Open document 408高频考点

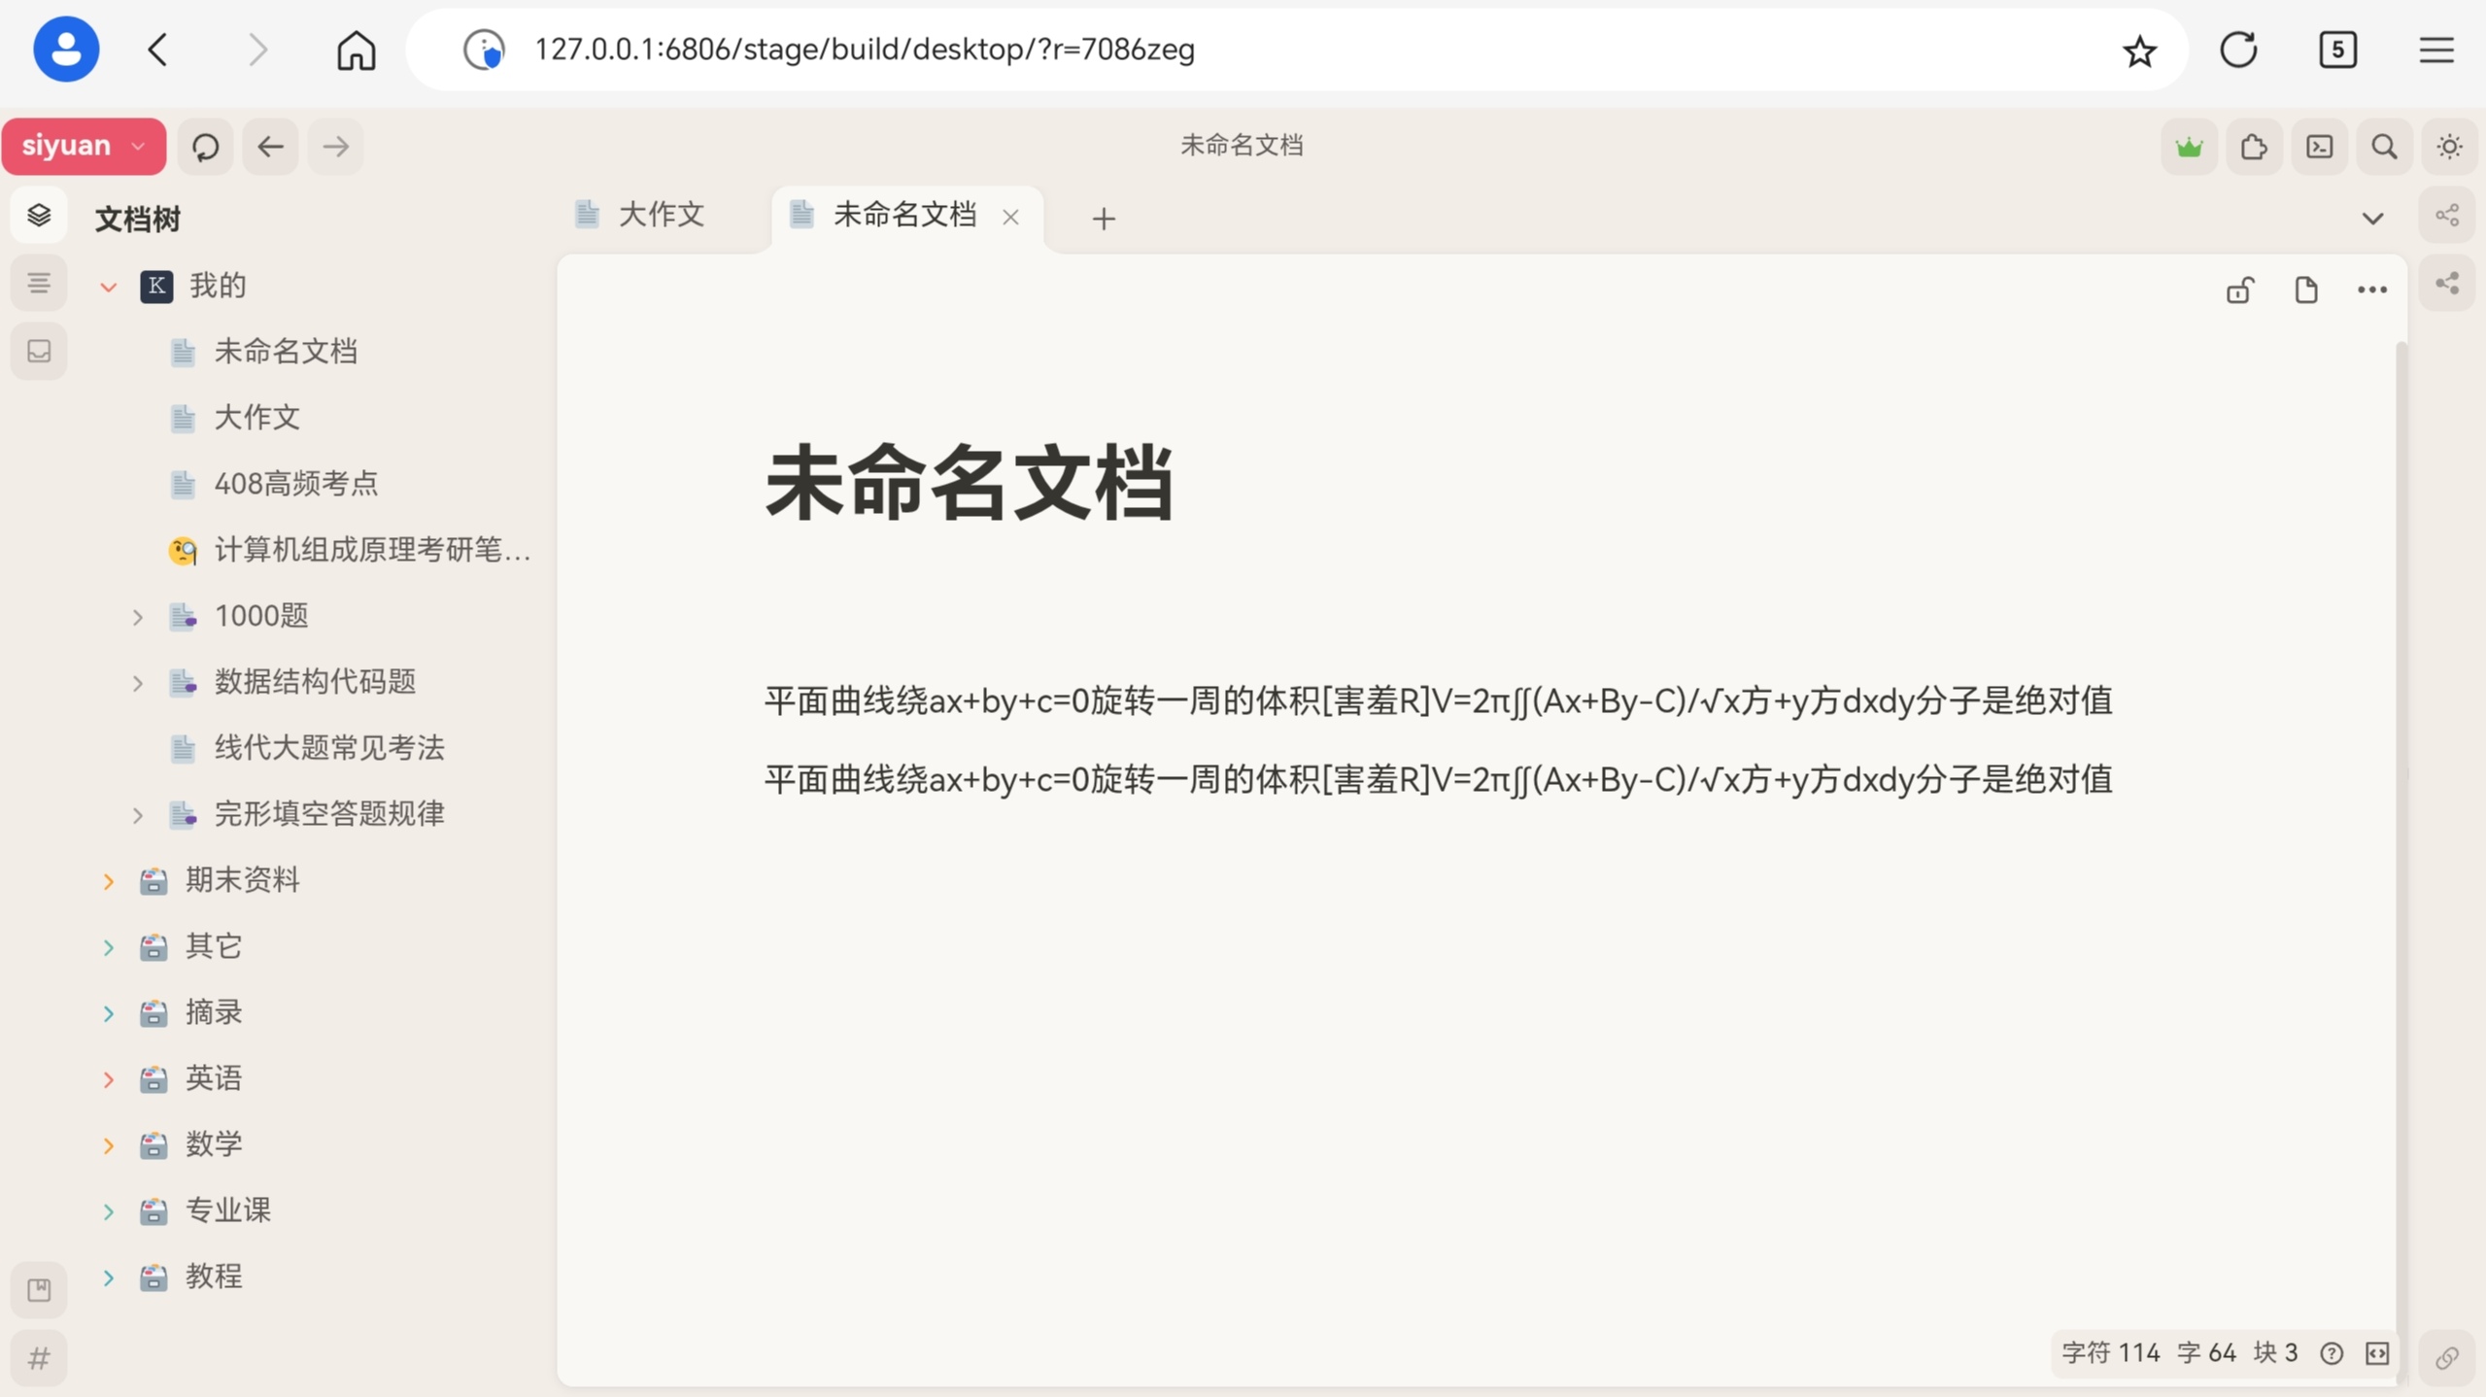click(x=295, y=483)
